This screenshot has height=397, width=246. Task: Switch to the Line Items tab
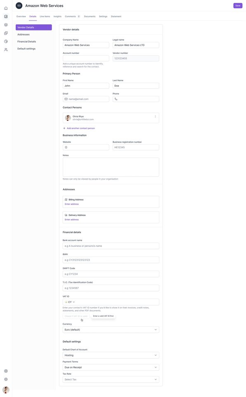[x=45, y=16]
